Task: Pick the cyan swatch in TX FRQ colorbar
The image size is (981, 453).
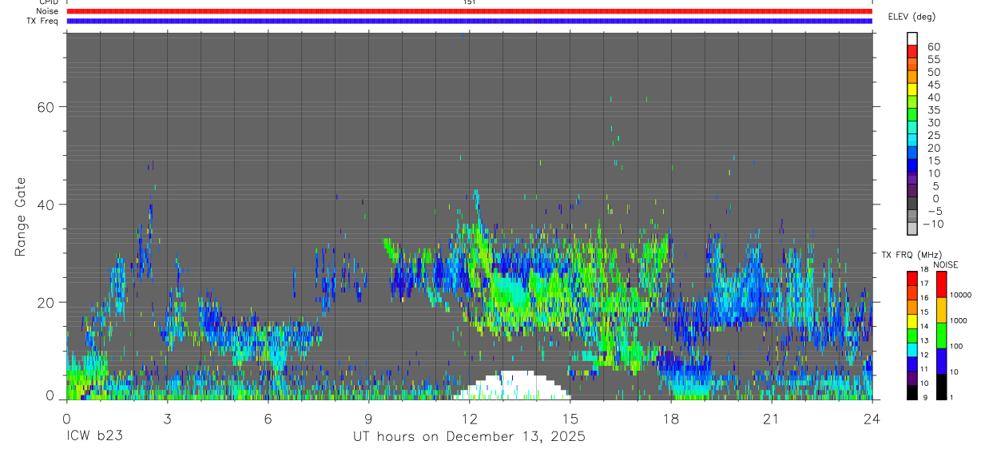Action: [912, 350]
